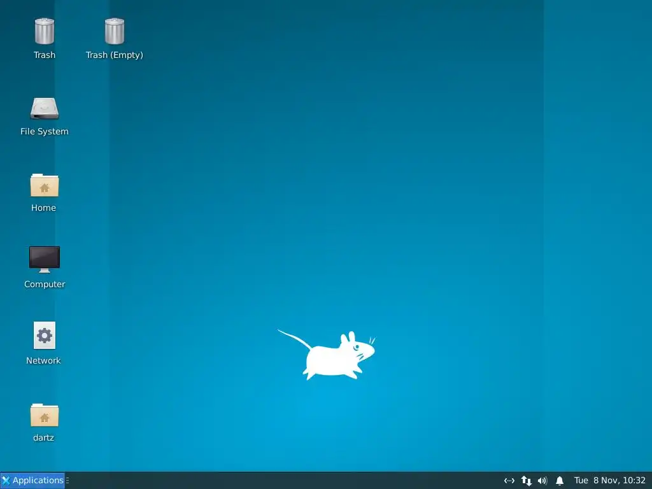The width and height of the screenshot is (652, 489).
Task: Click the "Network" label text
Action: [x=43, y=360]
